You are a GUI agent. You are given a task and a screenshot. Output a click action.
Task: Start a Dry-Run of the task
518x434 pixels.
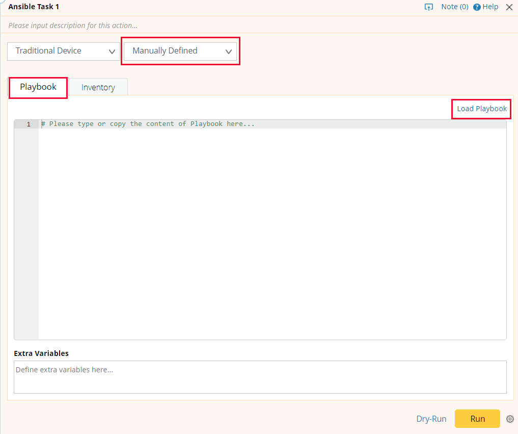point(431,419)
